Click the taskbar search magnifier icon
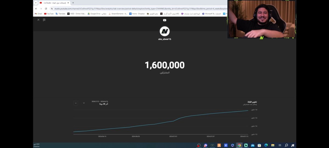 click(x=286, y=145)
